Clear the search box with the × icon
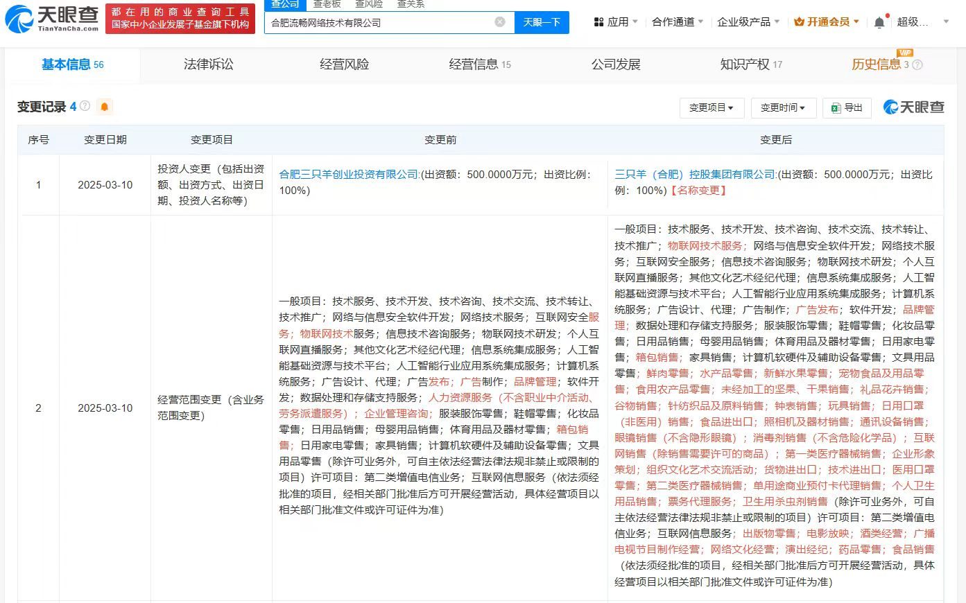This screenshot has width=966, height=603. point(501,22)
